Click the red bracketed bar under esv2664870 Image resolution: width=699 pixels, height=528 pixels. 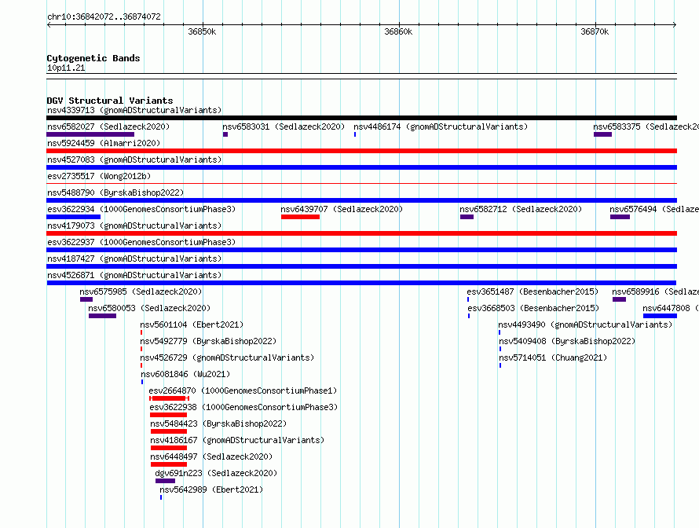pos(169,398)
